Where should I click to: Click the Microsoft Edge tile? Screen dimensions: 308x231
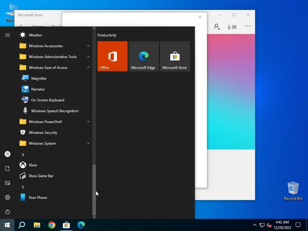click(143, 56)
